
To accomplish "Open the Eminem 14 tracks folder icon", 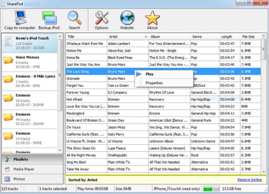I will tap(8, 136).
